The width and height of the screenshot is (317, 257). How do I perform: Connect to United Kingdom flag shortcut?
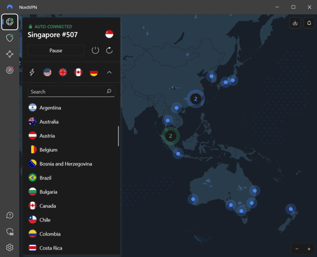coord(63,72)
